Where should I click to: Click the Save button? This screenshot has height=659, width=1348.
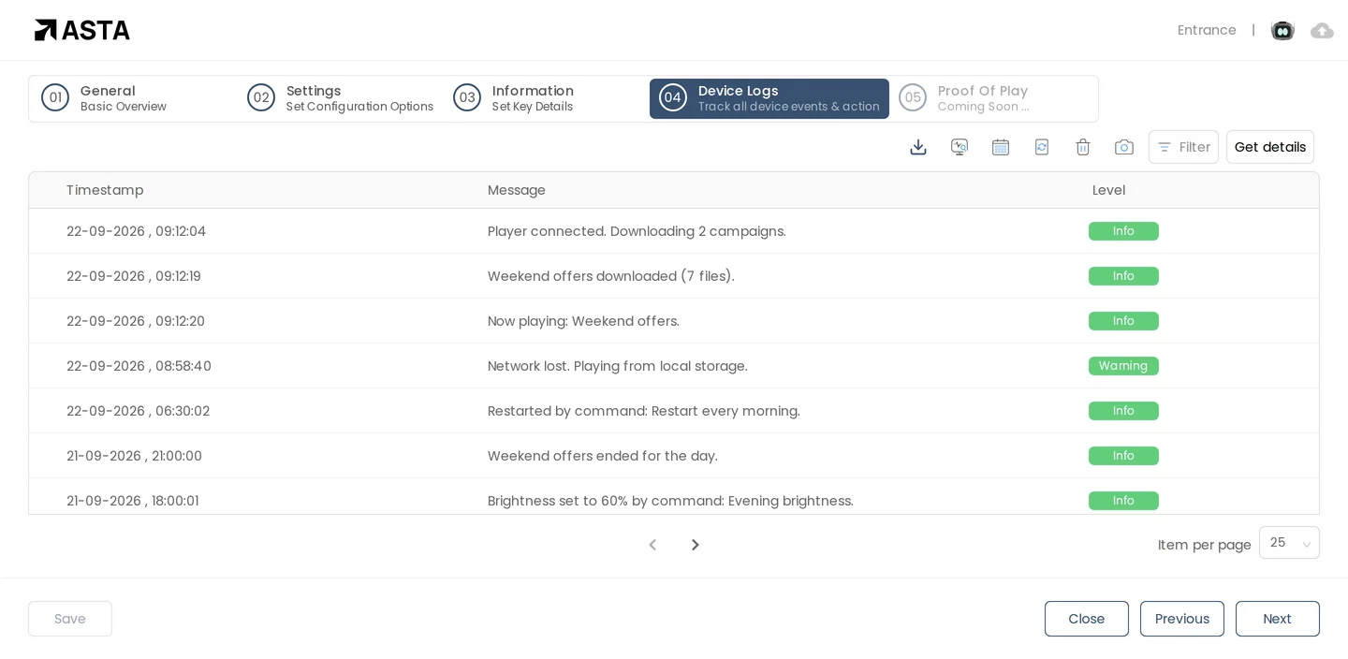[x=70, y=619]
